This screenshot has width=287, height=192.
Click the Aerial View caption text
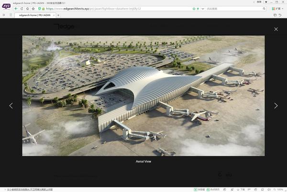coord(143,161)
